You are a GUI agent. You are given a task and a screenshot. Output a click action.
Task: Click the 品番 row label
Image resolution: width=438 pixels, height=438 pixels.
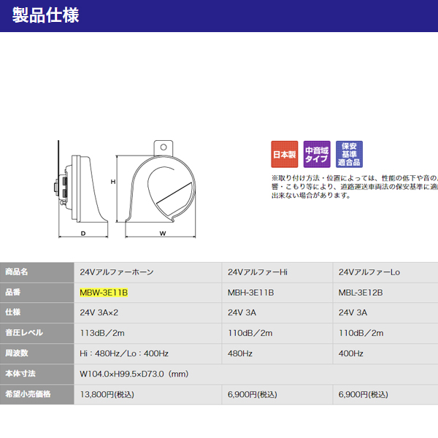tap(13, 292)
